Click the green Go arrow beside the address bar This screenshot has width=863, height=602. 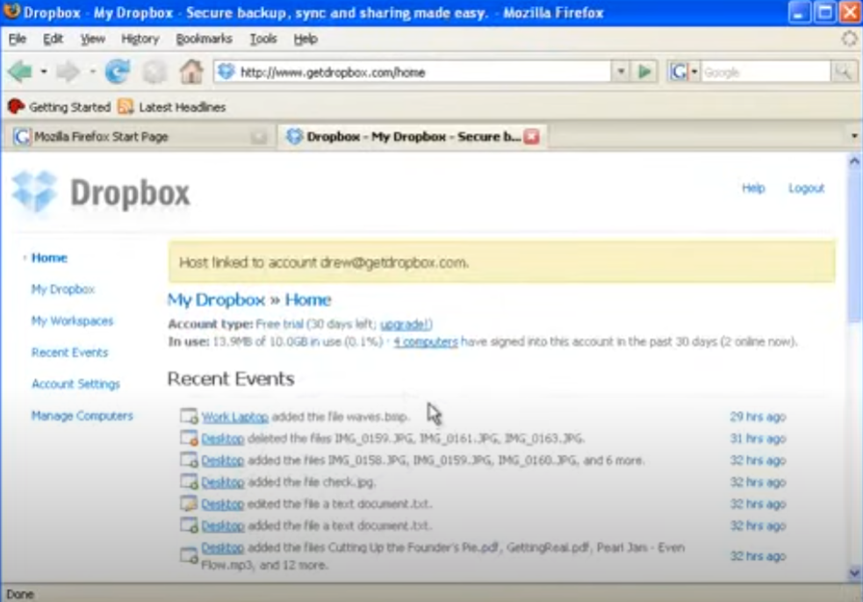644,70
